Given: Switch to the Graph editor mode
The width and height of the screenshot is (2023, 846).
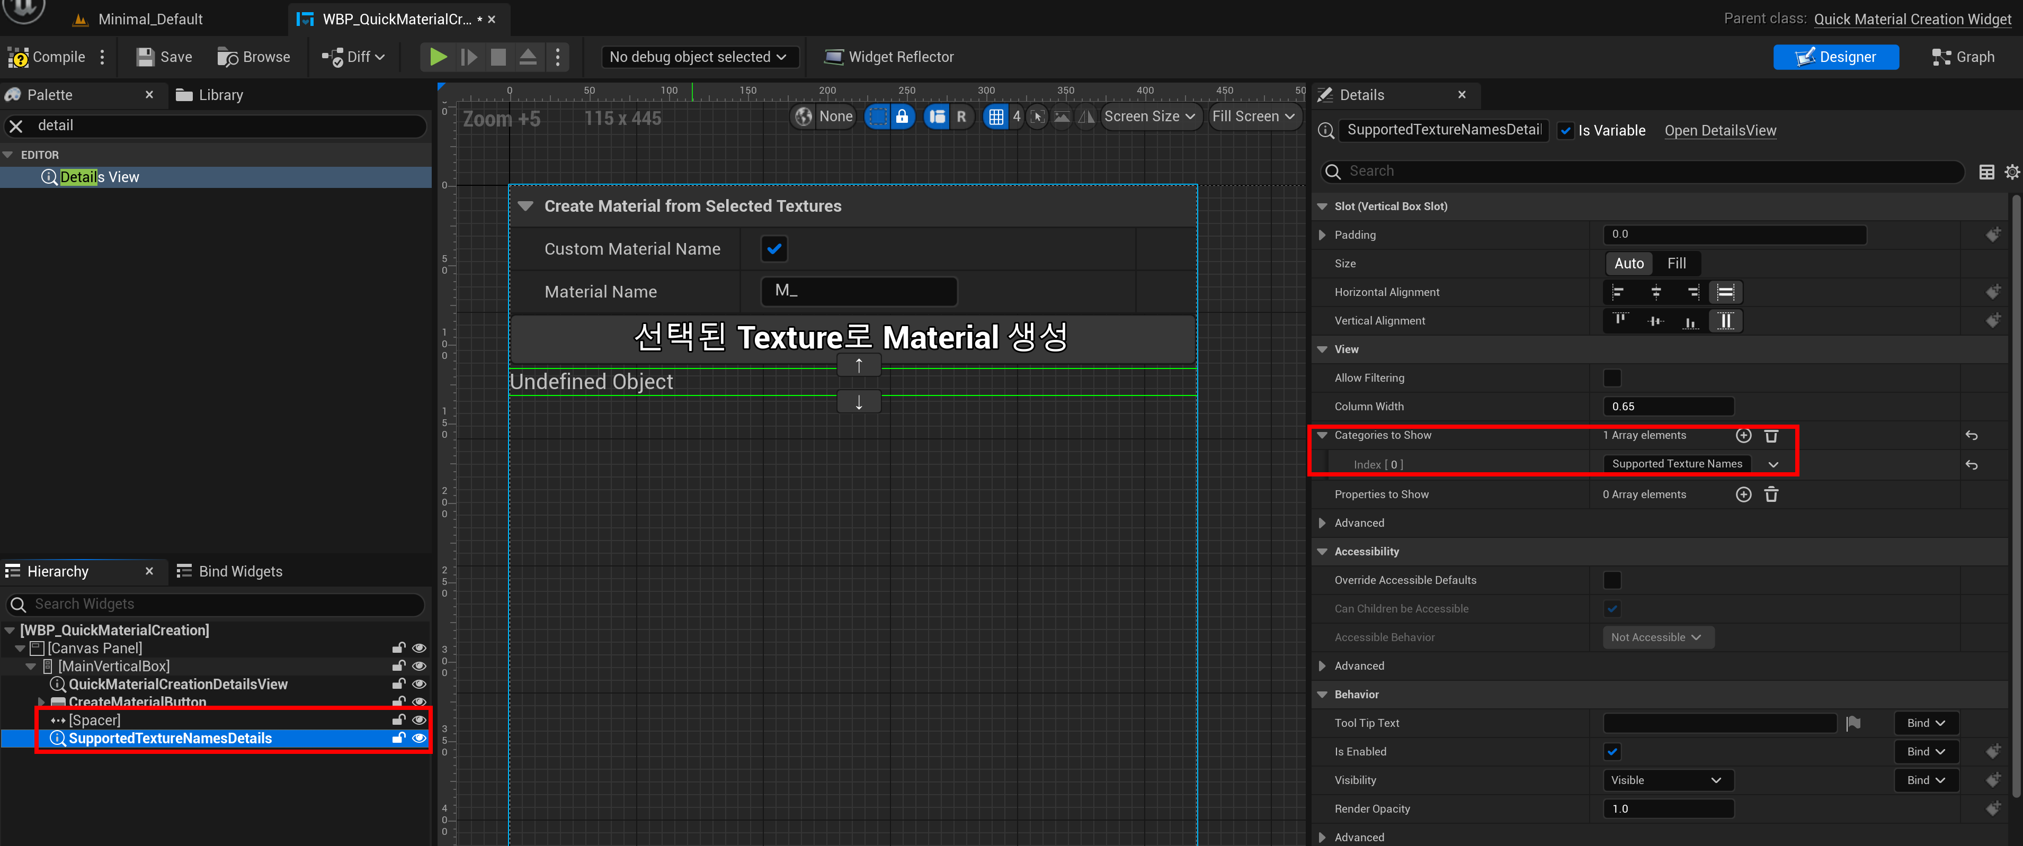Looking at the screenshot, I should pyautogui.click(x=1963, y=57).
